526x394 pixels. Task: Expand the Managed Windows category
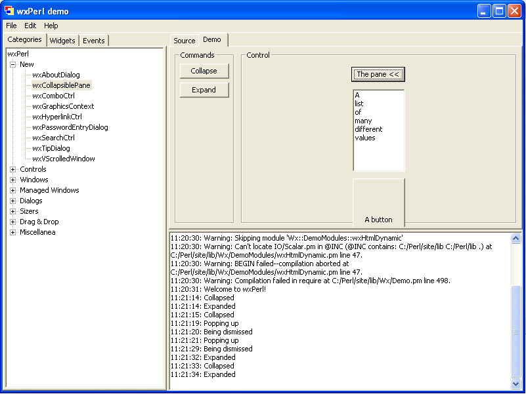click(x=13, y=190)
